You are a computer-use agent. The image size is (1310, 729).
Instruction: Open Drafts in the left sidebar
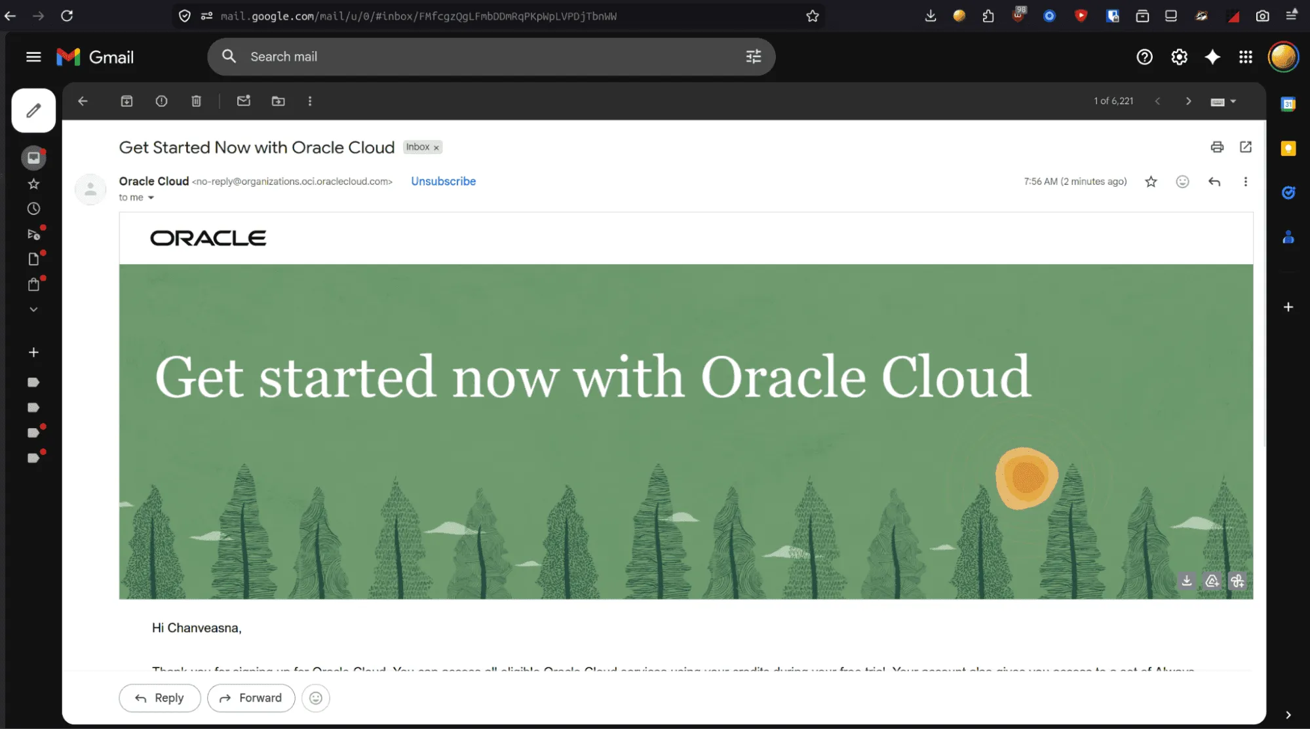coord(33,259)
